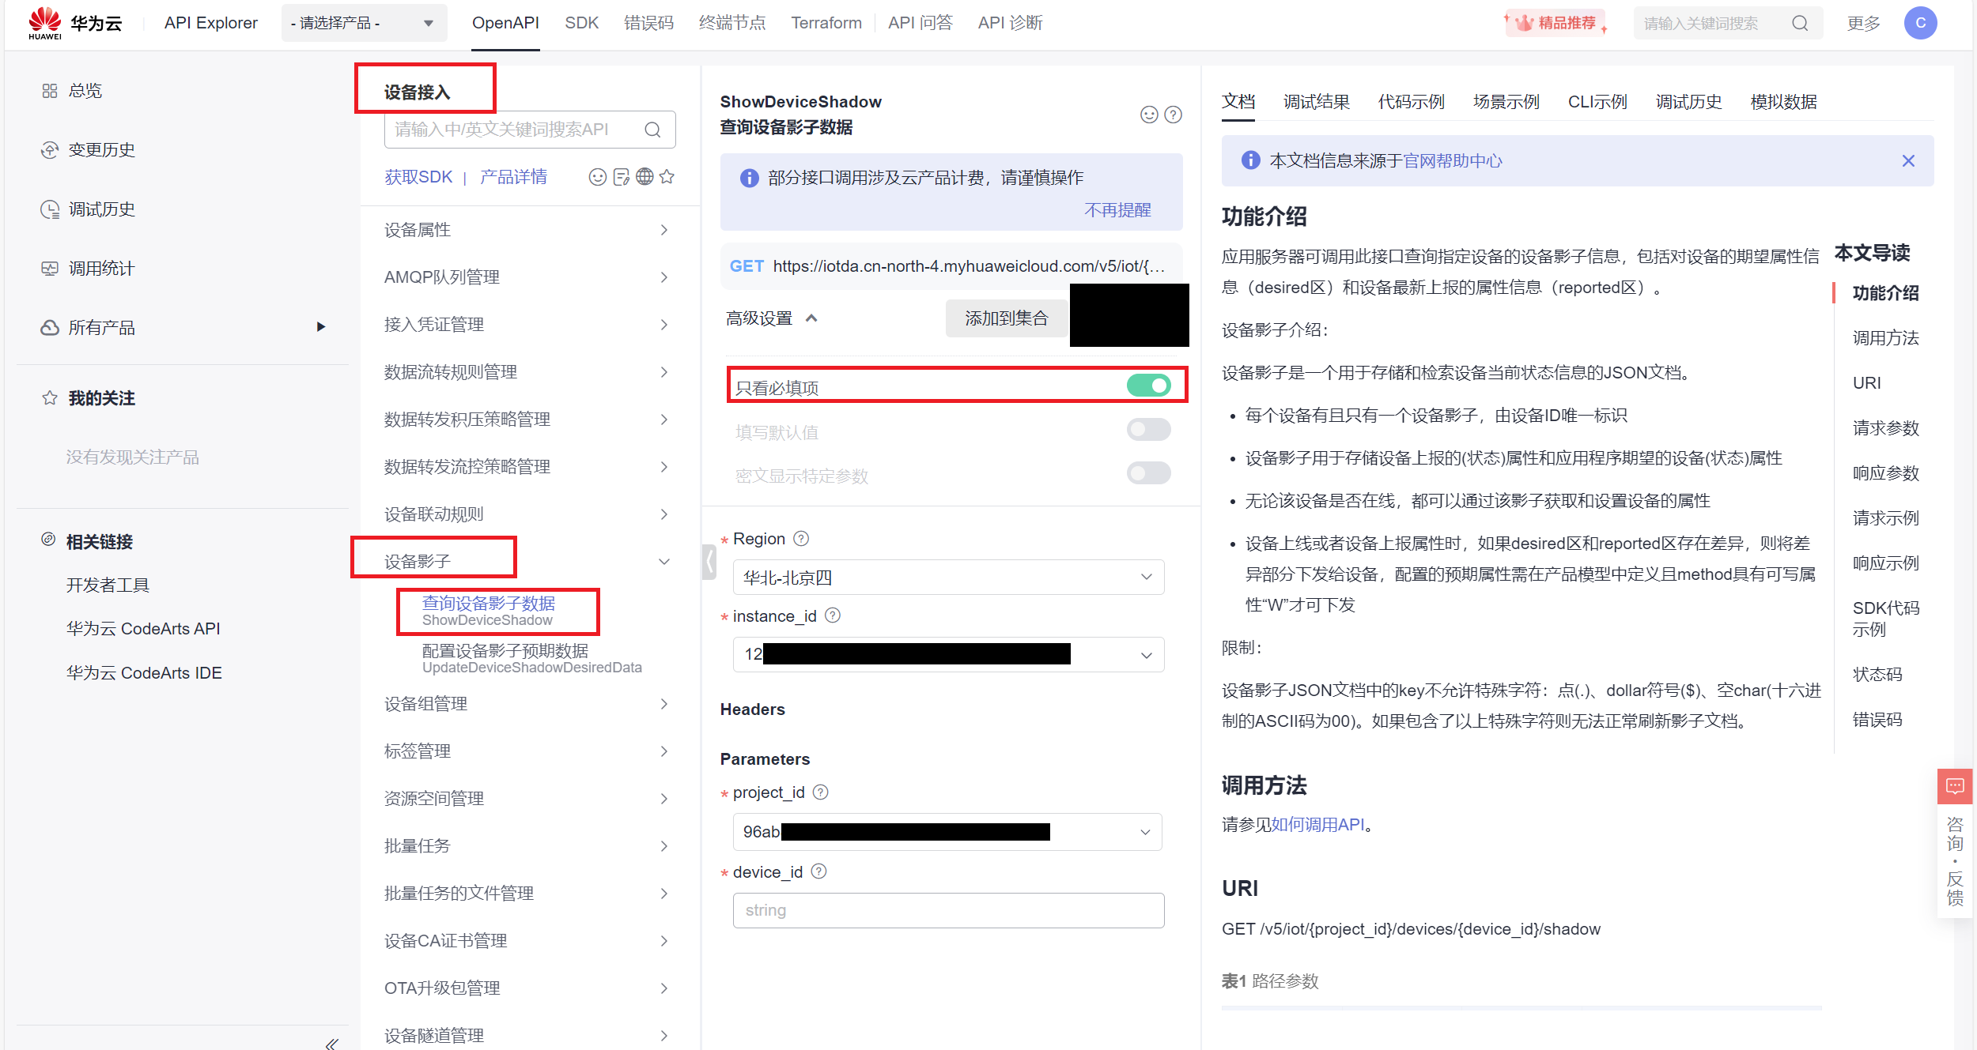Collapse the left sidebar with double-arrow icon
Screen dimensions: 1977x1050
click(x=331, y=1044)
